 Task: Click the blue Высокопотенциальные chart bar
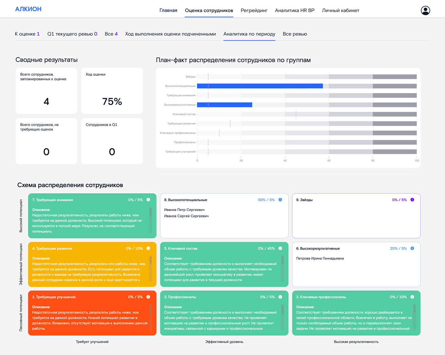pos(260,86)
